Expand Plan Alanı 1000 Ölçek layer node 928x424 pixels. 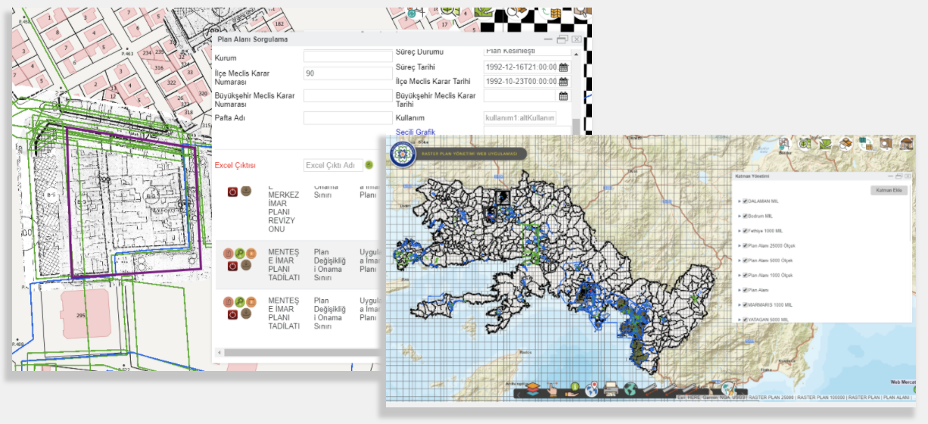[740, 275]
